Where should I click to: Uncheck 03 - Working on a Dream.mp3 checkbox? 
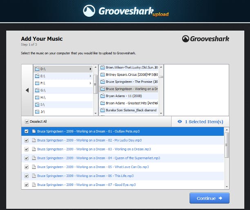coord(27,149)
